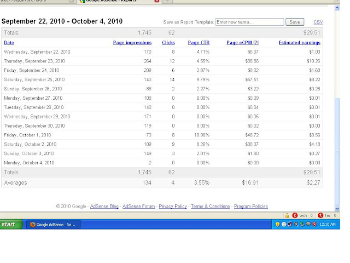Click the scrollbar up arrow
The width and height of the screenshot is (350, 263).
(337, 8)
